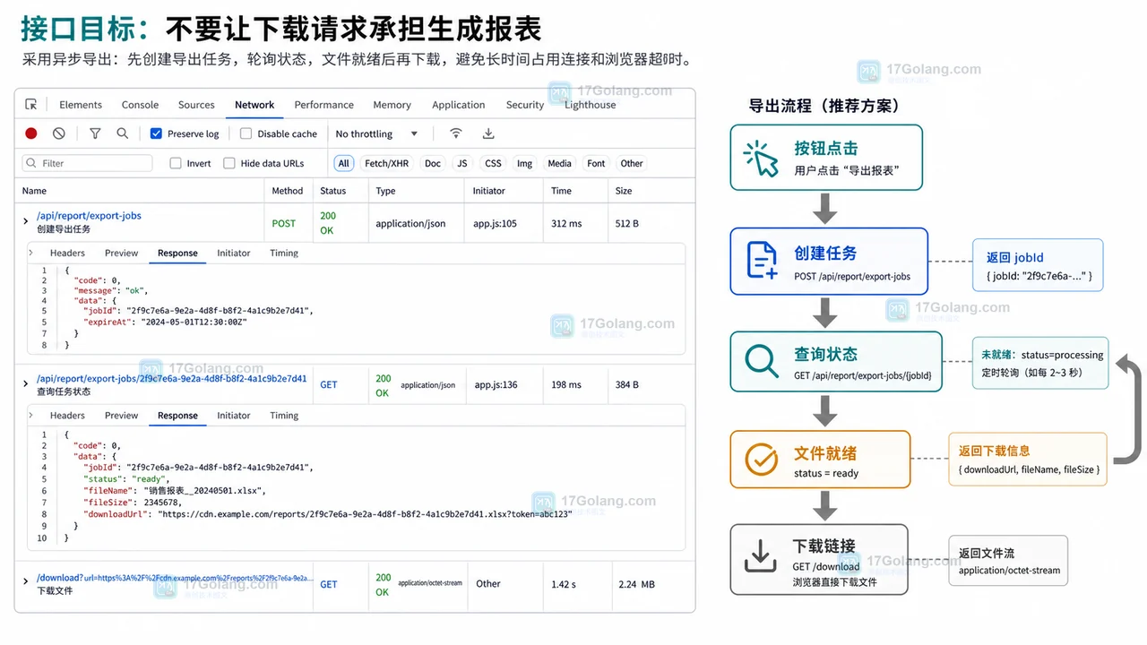Check the Invert filter checkbox

coord(176,163)
